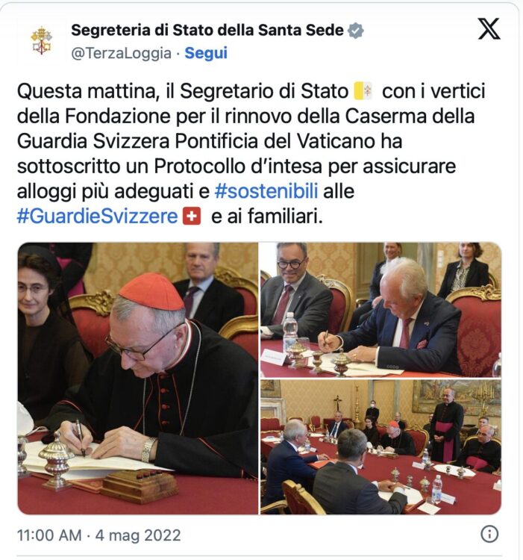Image resolution: width=523 pixels, height=560 pixels.
Task: Click the standing priest in bottom-right photo
Action: coord(445,424)
